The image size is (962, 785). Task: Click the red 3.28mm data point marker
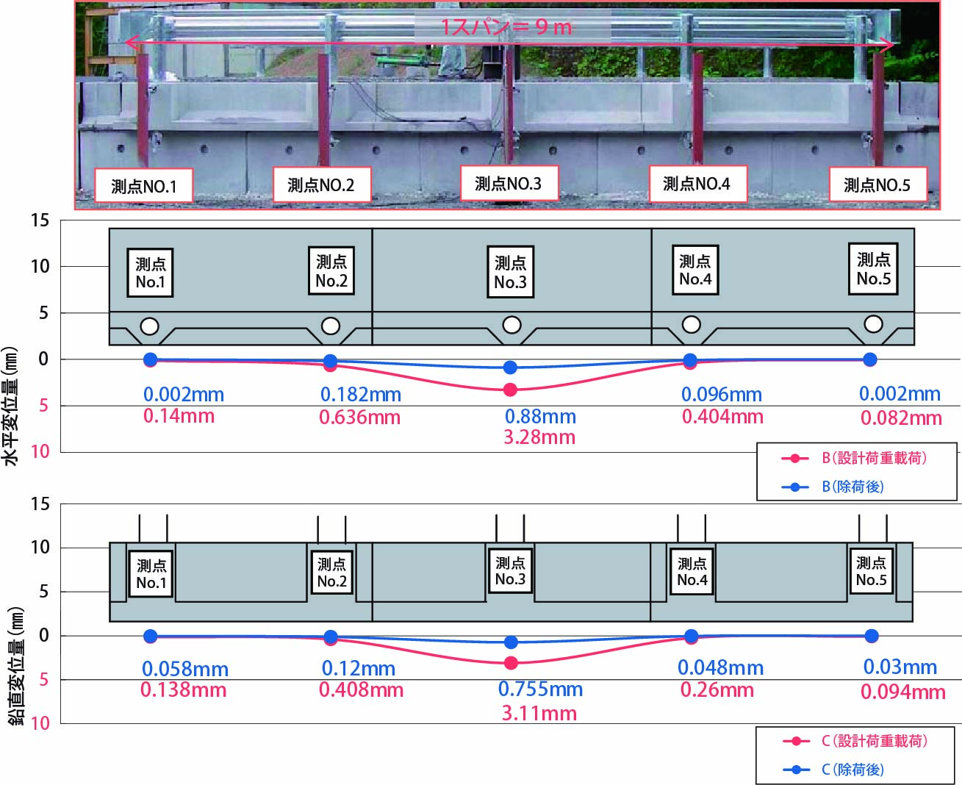[511, 390]
